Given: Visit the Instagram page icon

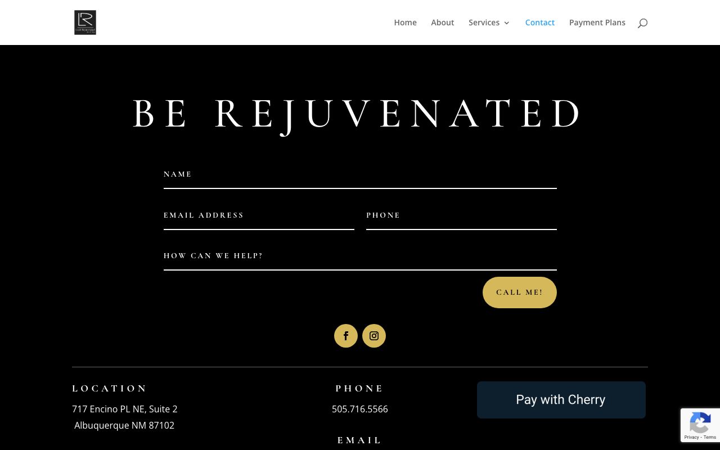Looking at the screenshot, I should pyautogui.click(x=374, y=336).
